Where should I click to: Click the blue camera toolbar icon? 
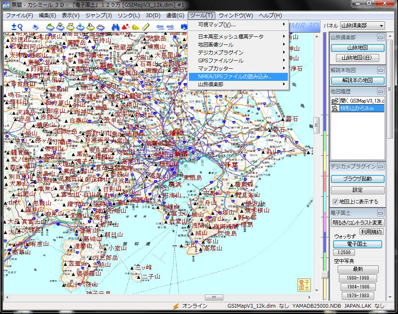184,27
